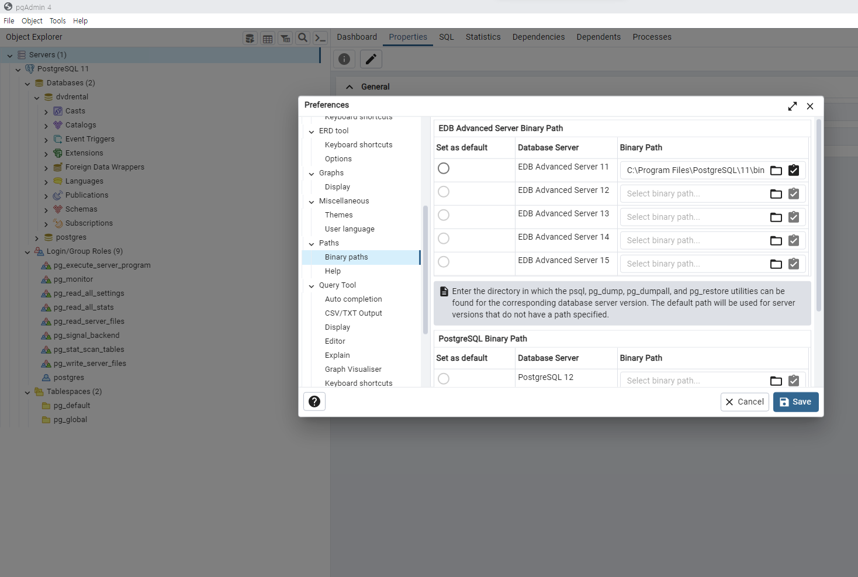
Task: Open folder browser for EDB Advanced Server 13
Action: (776, 217)
